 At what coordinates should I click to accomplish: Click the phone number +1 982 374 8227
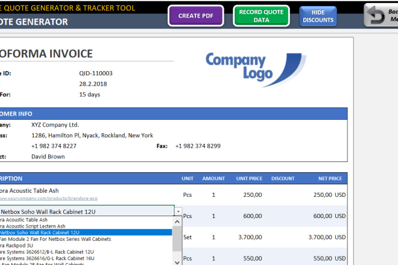[54, 146]
